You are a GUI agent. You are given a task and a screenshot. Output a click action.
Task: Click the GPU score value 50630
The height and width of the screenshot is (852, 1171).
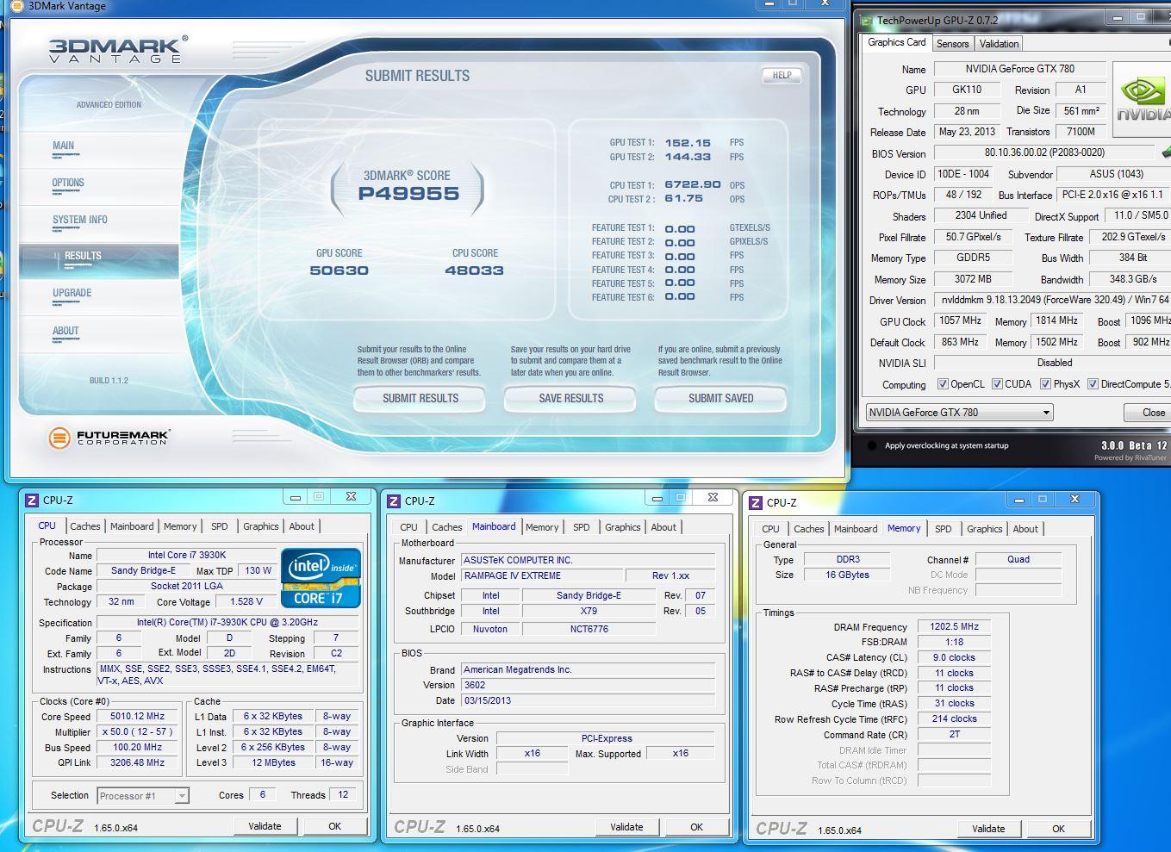339,271
